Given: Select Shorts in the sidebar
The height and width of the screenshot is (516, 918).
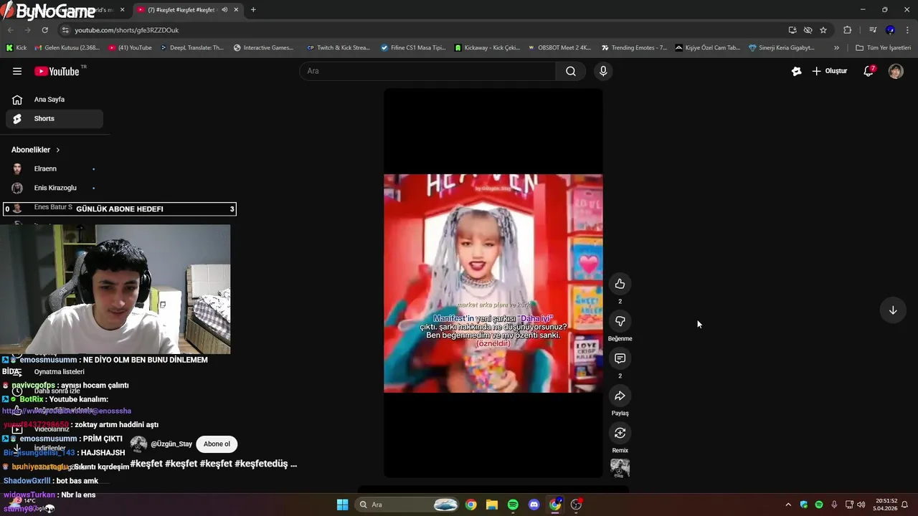Looking at the screenshot, I should pyautogui.click(x=55, y=118).
